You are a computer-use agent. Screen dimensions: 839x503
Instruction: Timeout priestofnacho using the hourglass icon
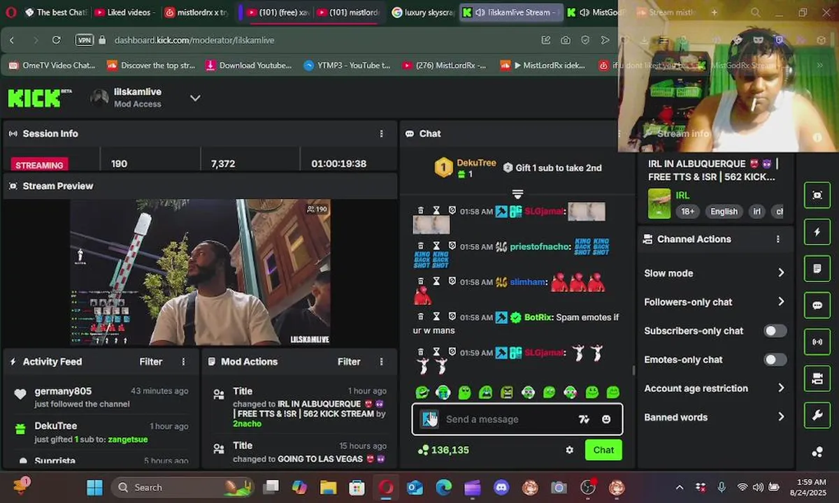[x=436, y=246]
